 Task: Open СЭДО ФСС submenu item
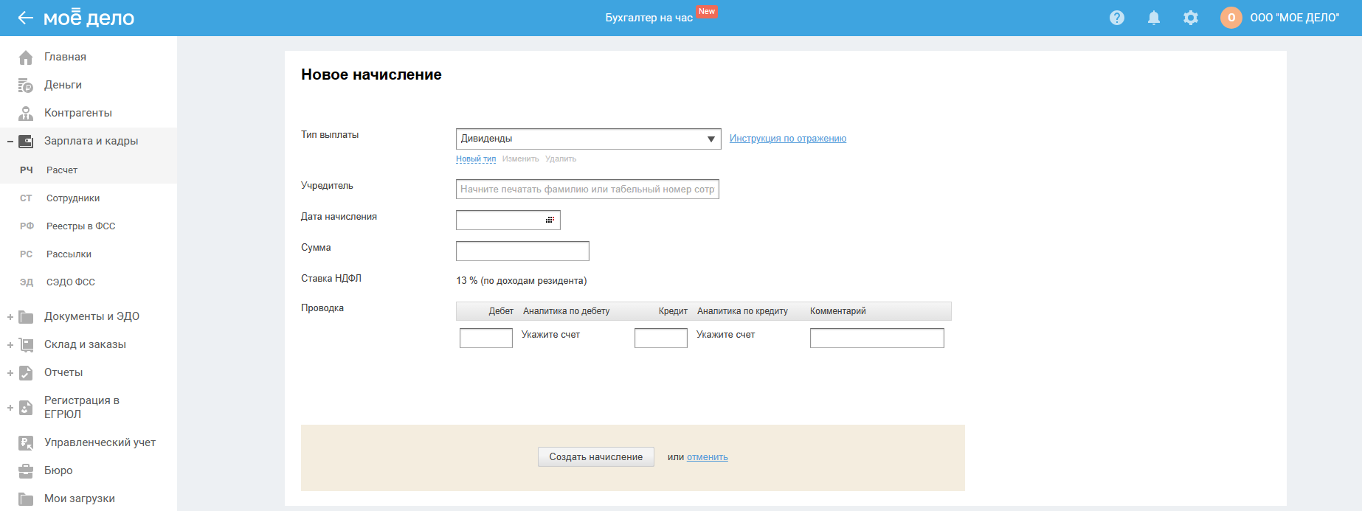point(71,282)
